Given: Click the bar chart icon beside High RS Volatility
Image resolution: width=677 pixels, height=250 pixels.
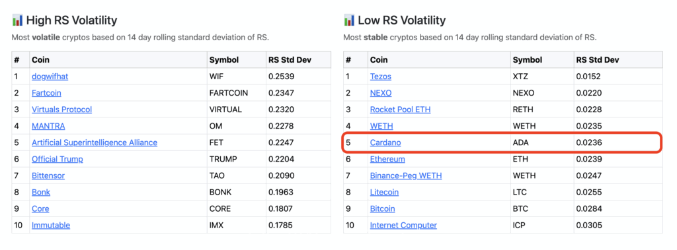Looking at the screenshot, I should [x=17, y=20].
